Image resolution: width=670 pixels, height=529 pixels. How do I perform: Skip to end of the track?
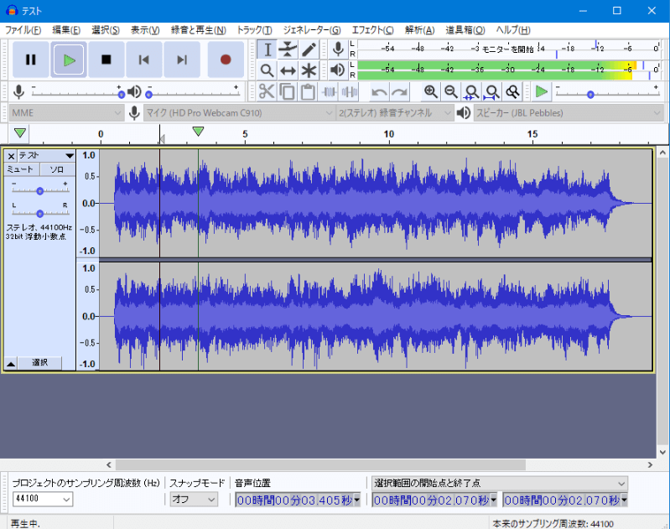pyautogui.click(x=182, y=60)
